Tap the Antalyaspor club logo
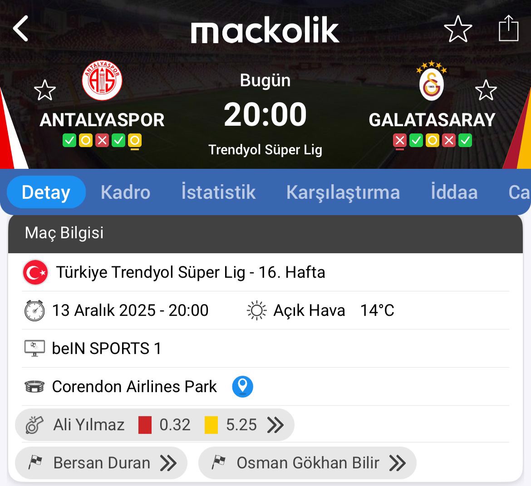Viewport: 531px width, 486px height. (102, 81)
